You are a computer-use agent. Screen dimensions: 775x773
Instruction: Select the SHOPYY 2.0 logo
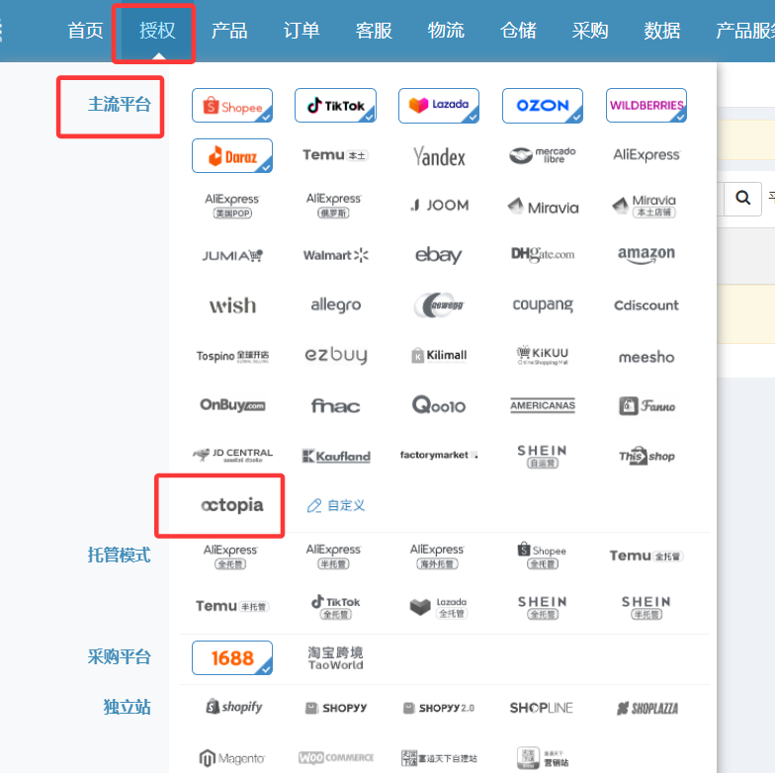[439, 708]
